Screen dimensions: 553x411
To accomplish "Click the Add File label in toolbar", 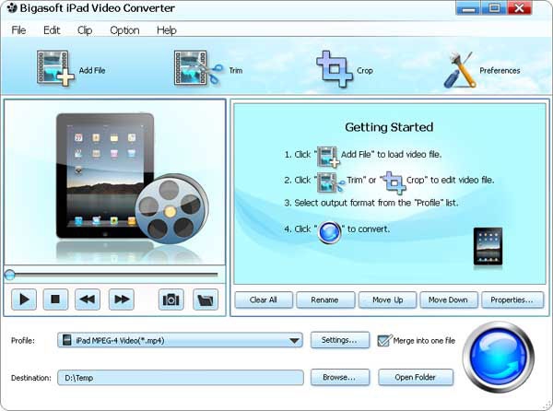I will point(92,71).
